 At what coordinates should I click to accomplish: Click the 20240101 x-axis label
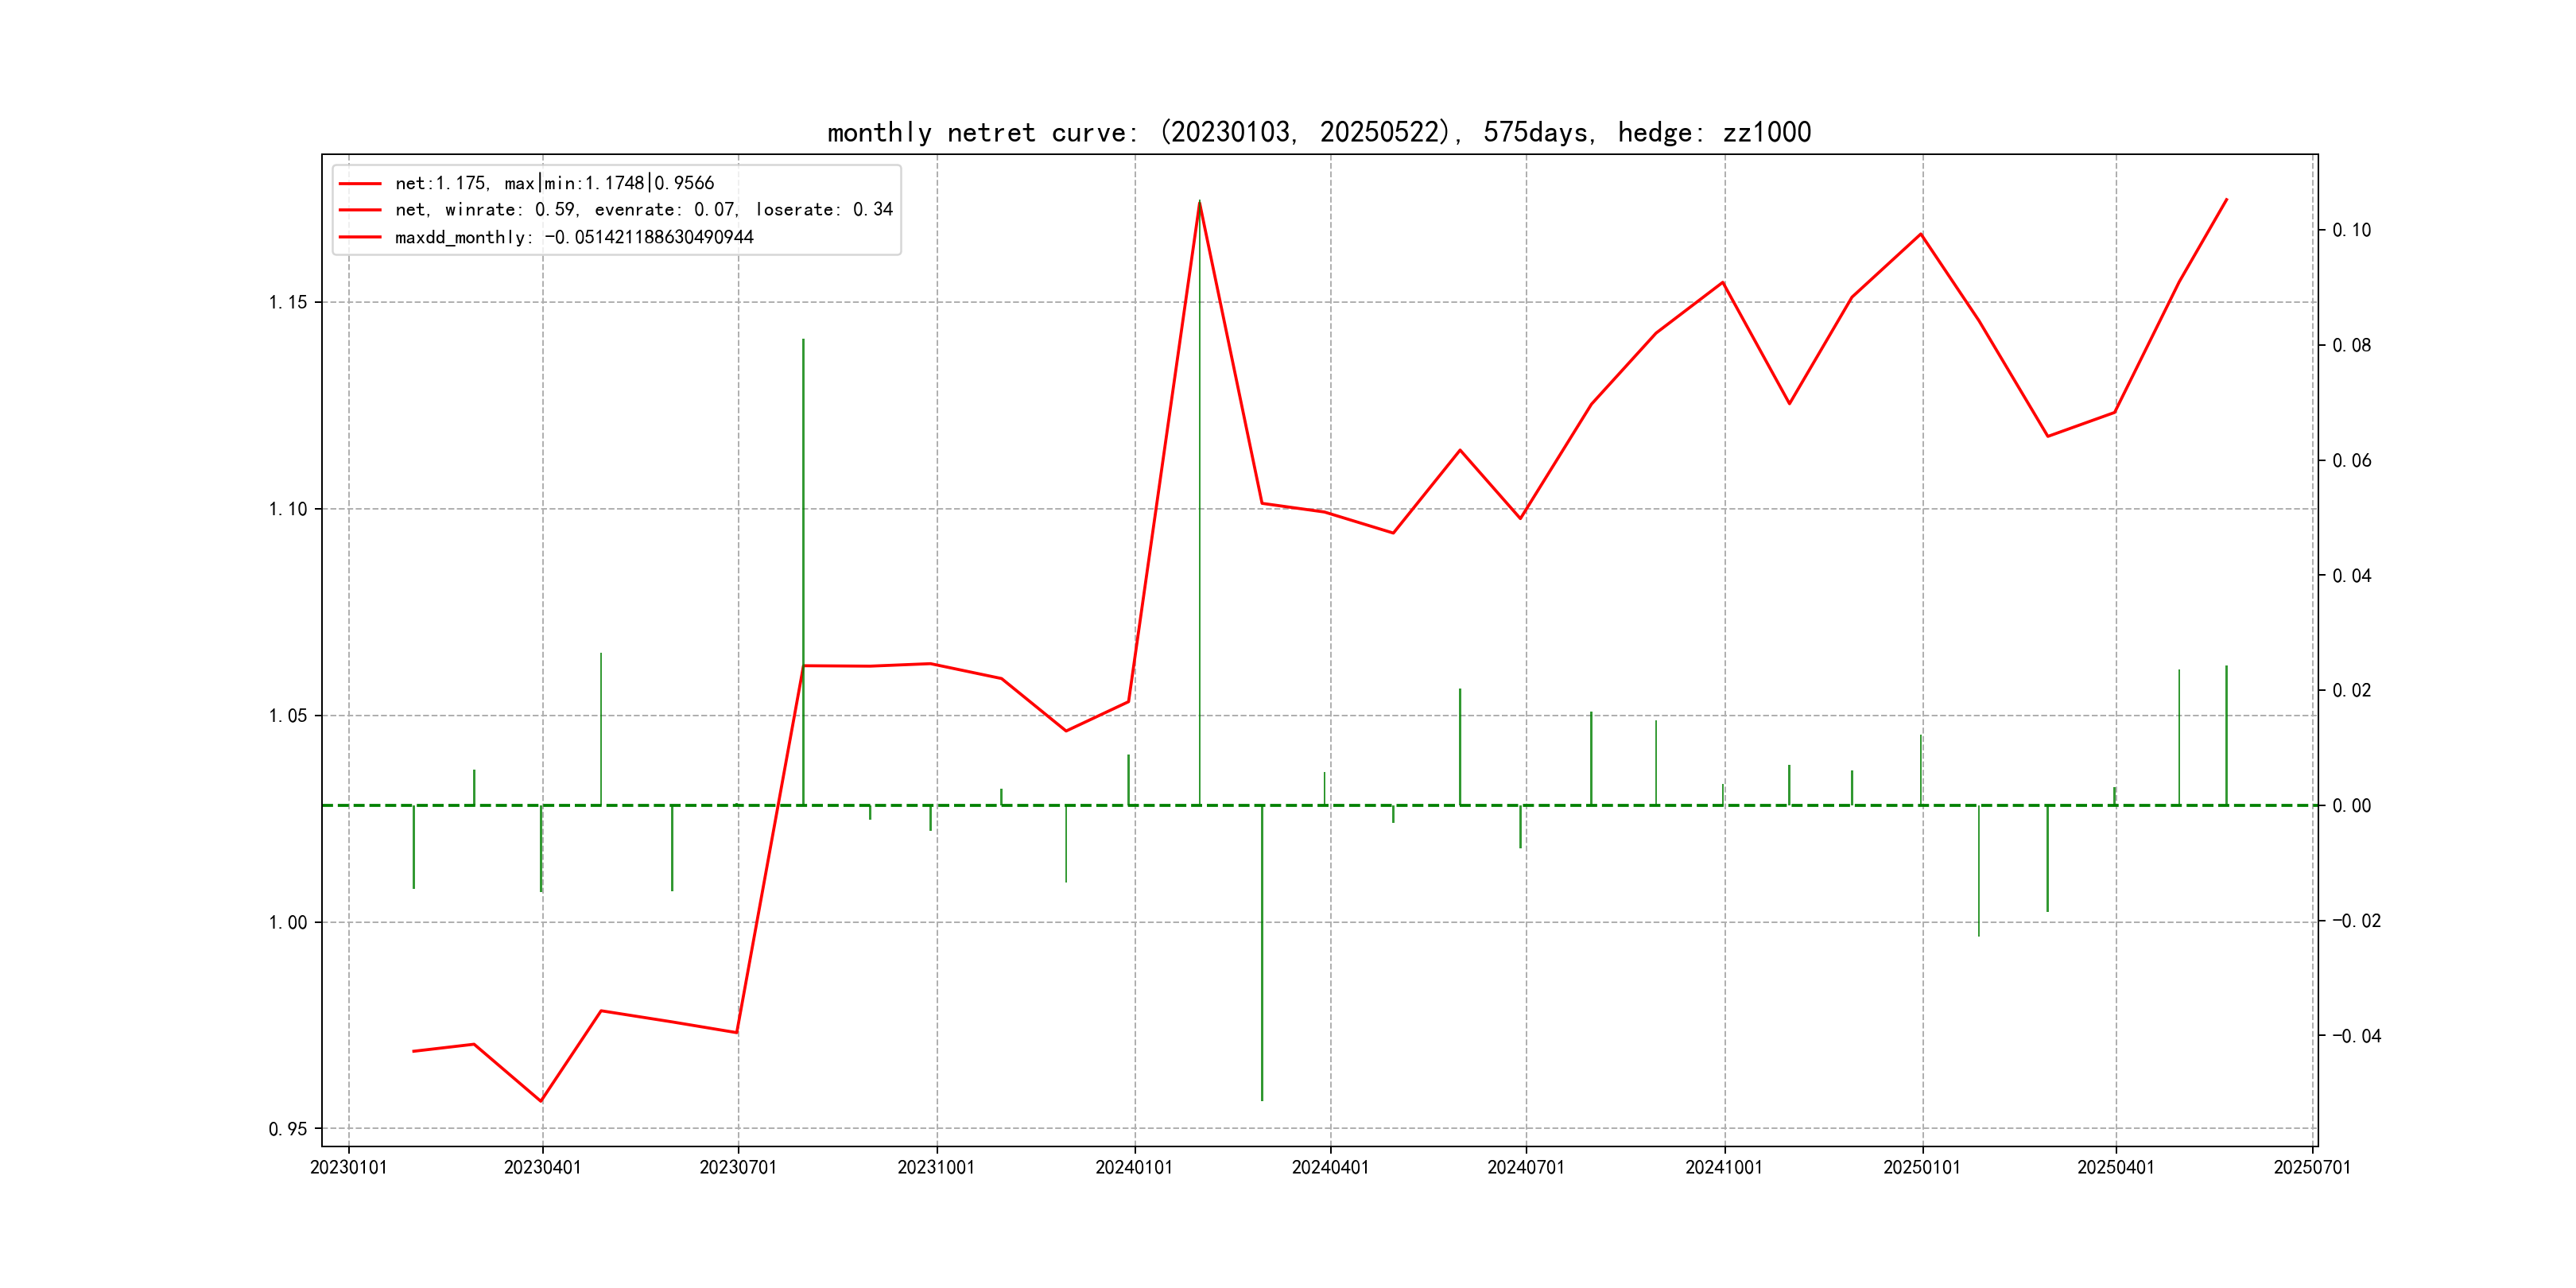click(x=1134, y=1167)
